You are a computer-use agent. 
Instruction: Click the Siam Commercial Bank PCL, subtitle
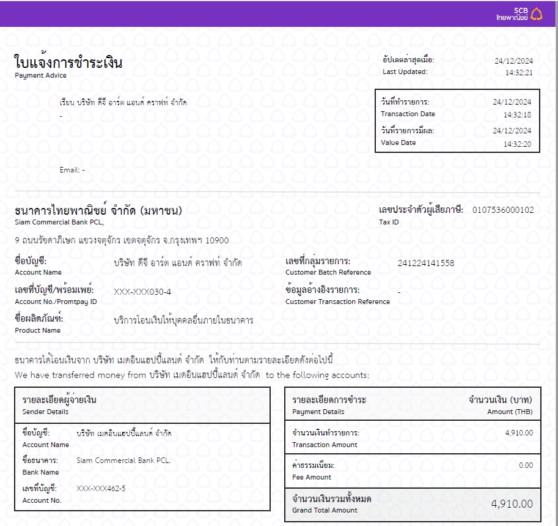coord(59,222)
